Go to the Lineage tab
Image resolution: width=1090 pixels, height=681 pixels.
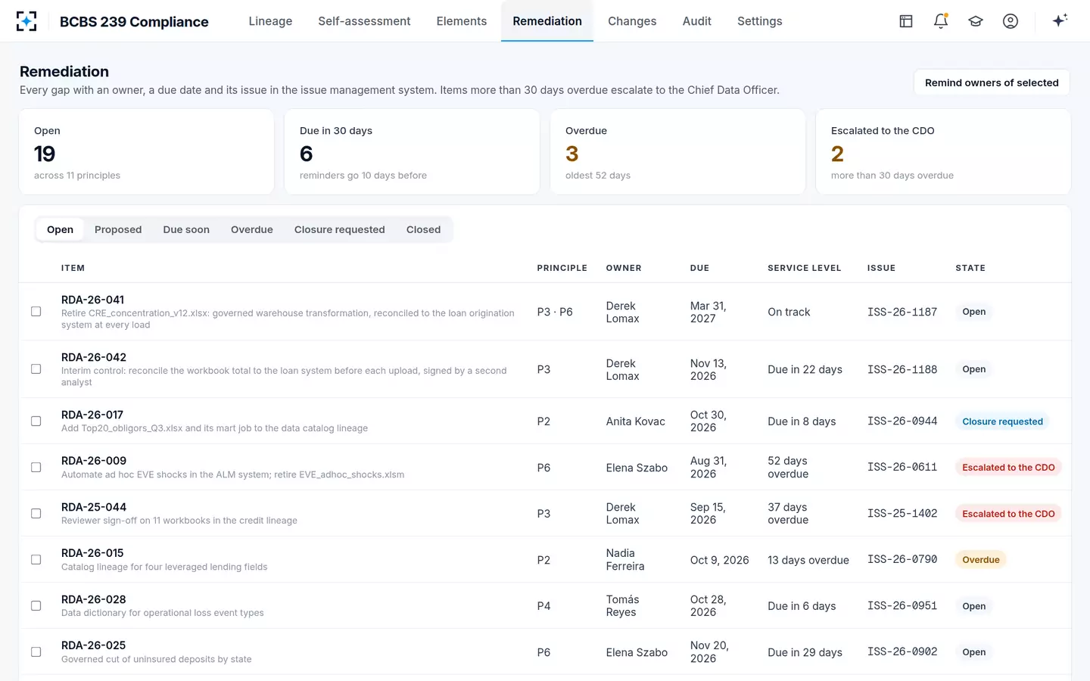pos(270,21)
